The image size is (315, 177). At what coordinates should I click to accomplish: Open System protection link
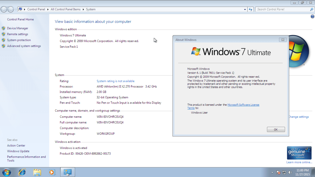tap(19, 40)
